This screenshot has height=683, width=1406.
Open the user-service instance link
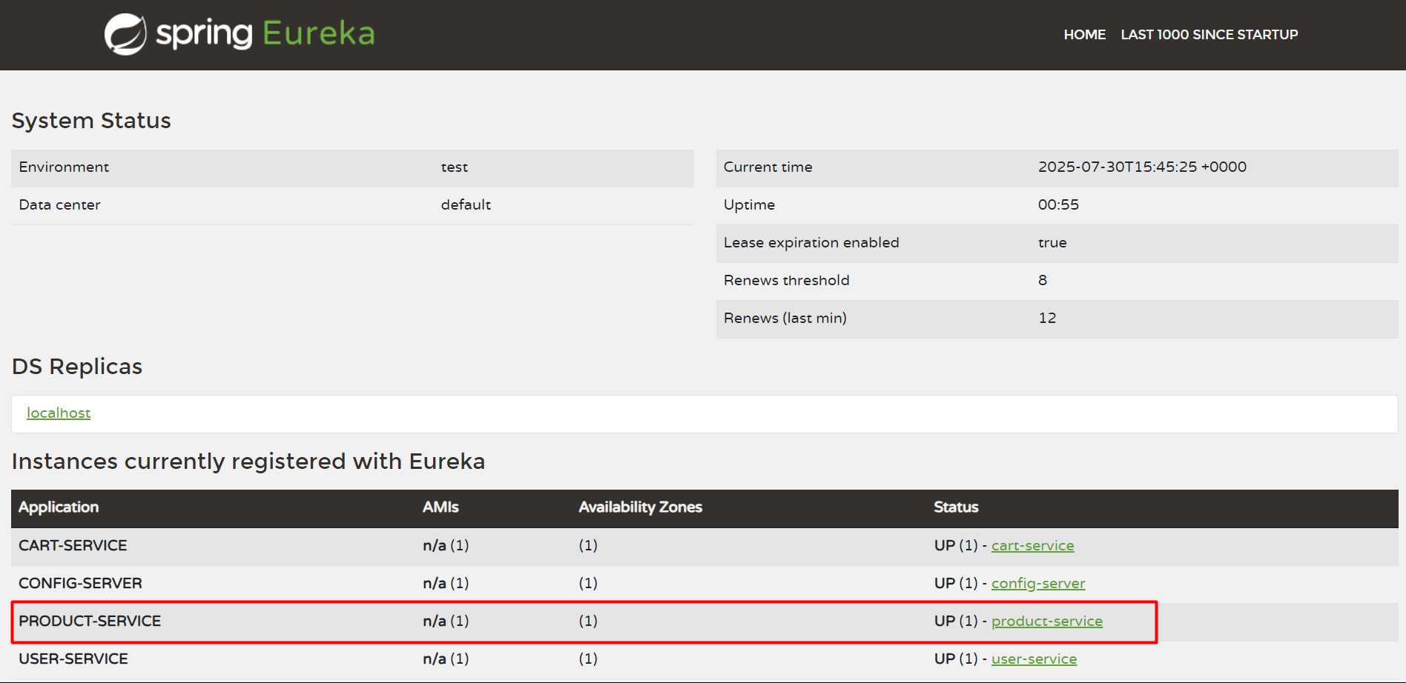tap(1034, 659)
